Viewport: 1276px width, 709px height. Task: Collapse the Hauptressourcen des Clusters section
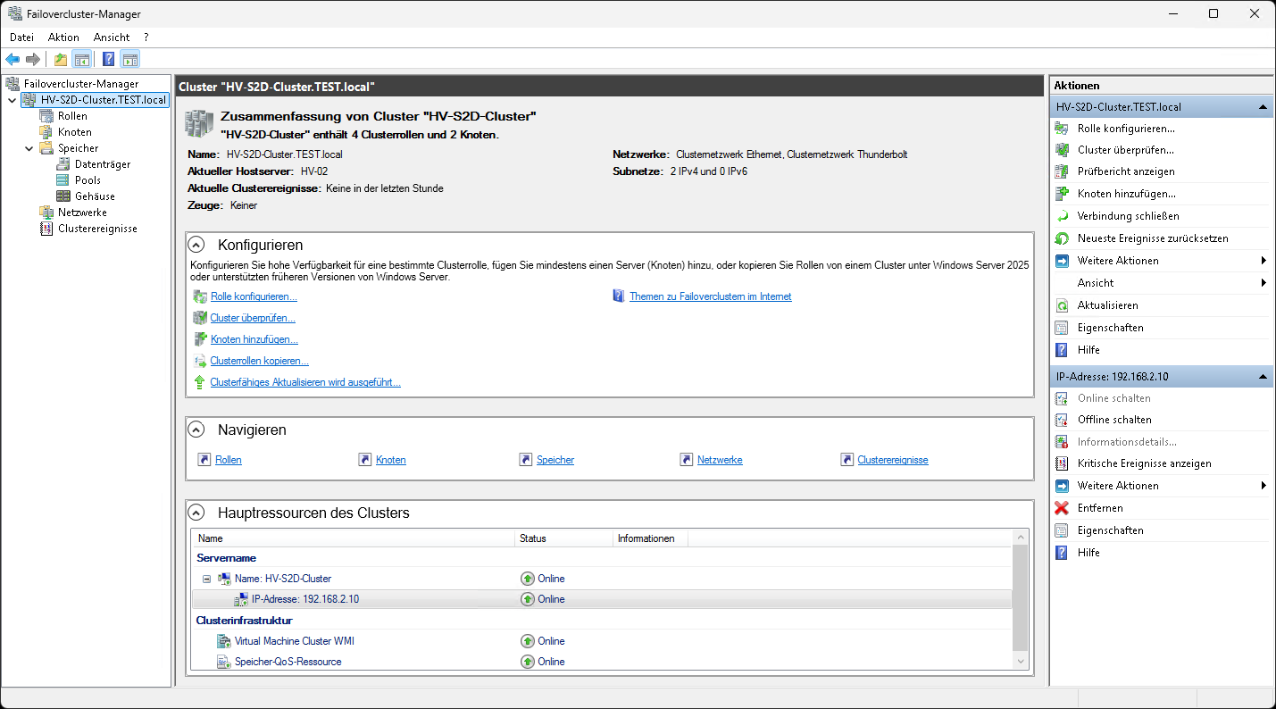(197, 513)
